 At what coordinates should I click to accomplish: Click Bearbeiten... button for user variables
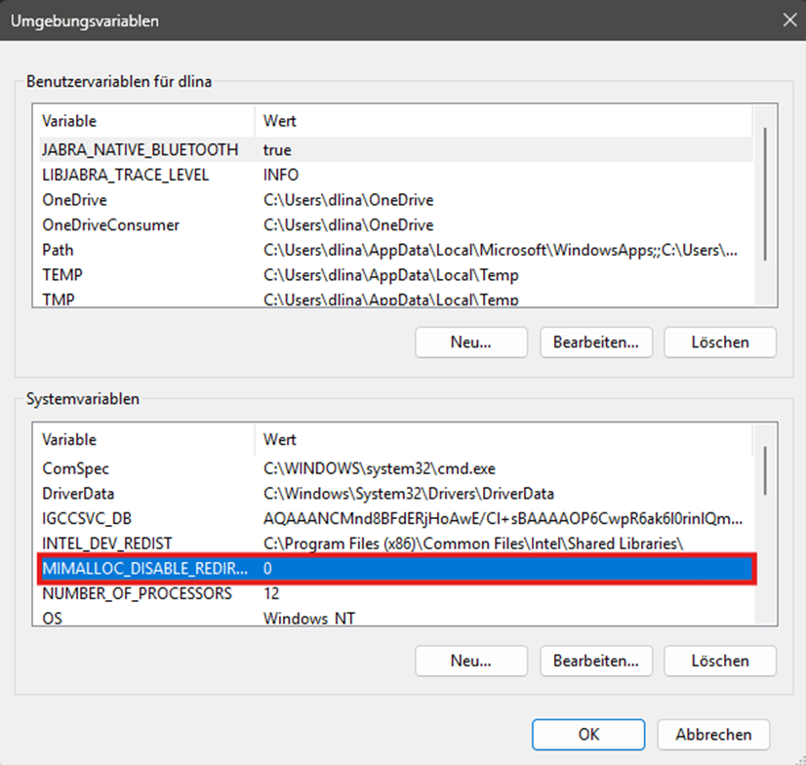tap(595, 342)
